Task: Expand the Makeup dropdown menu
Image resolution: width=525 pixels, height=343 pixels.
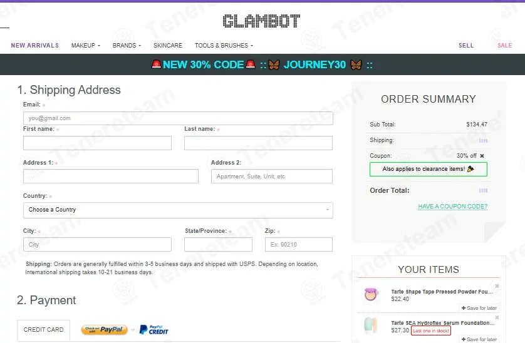Action: [86, 46]
